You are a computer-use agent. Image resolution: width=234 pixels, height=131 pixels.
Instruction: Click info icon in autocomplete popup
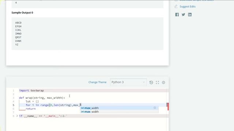point(155,108)
